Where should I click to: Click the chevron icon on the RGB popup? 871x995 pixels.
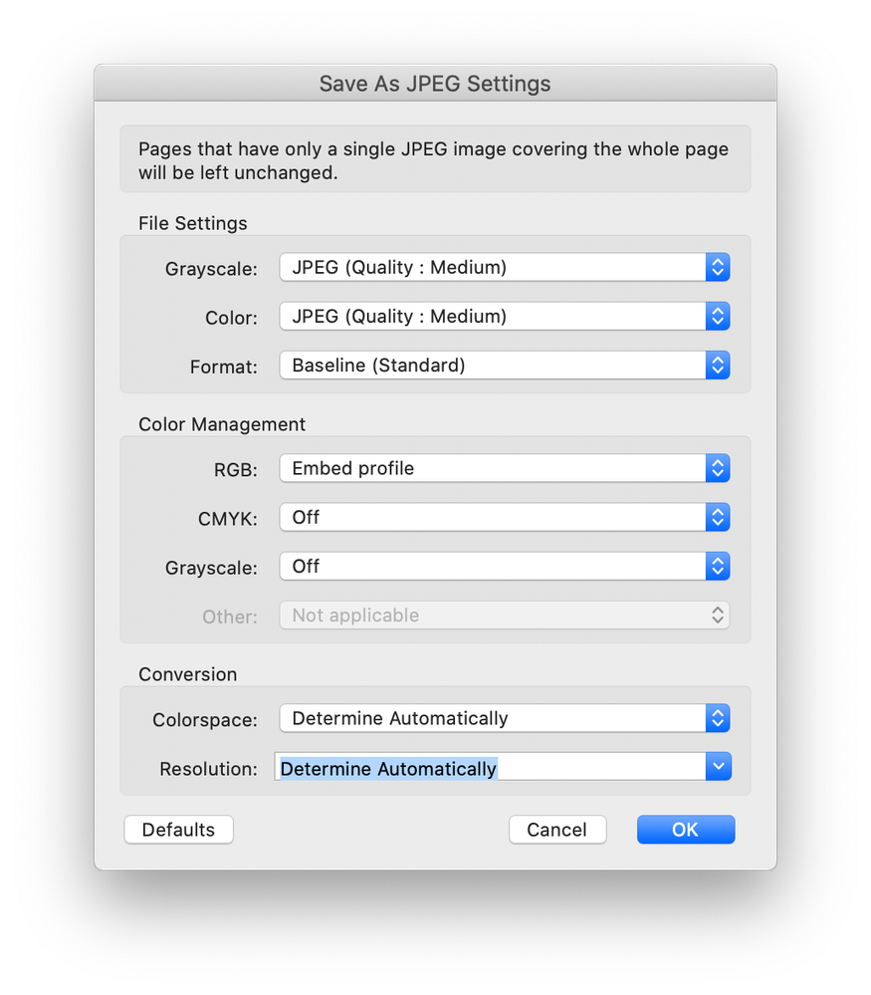(718, 468)
